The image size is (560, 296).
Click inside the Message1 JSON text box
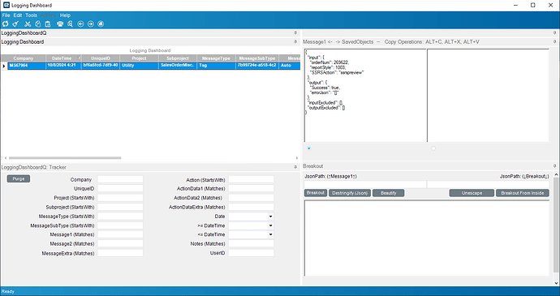click(365, 96)
